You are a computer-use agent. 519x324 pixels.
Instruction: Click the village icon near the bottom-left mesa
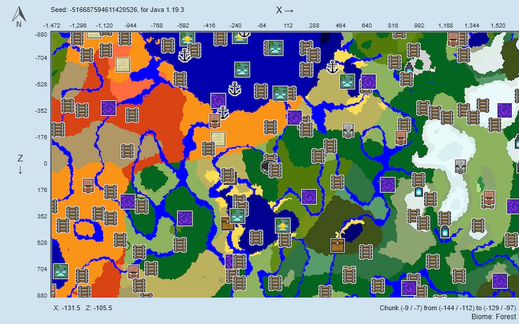pos(133,271)
